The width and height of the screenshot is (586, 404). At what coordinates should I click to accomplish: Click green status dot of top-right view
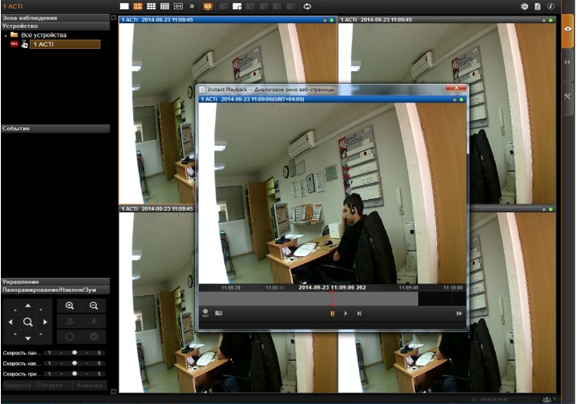click(550, 20)
